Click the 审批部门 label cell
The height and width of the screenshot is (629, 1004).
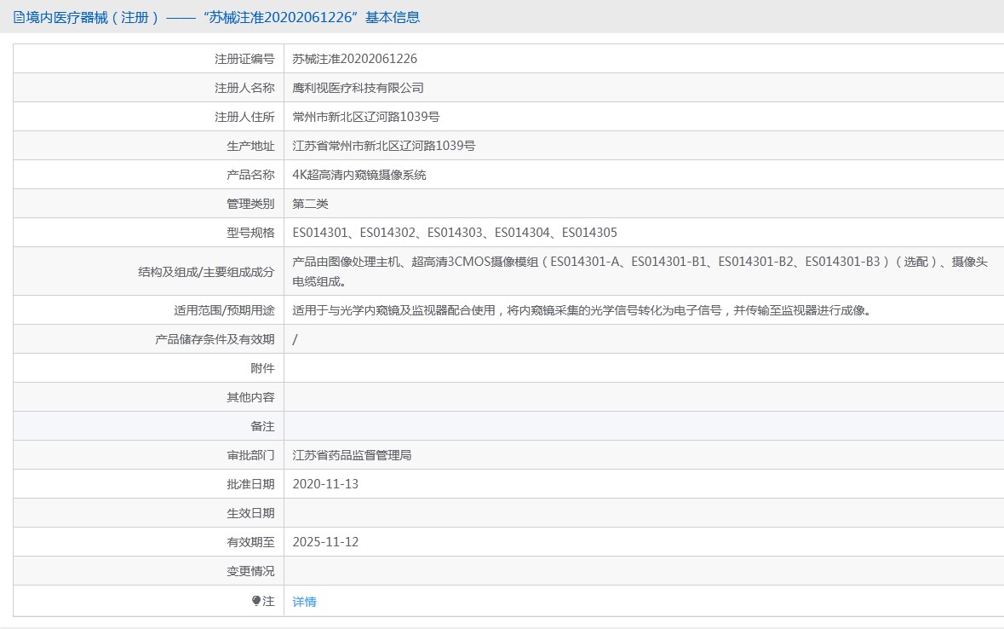(148, 455)
